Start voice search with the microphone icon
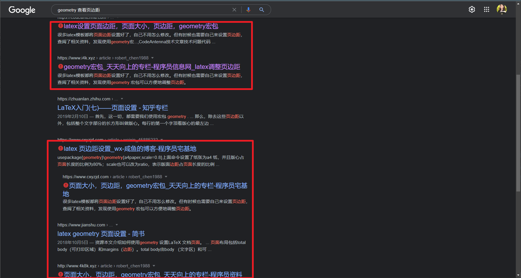The height and width of the screenshot is (278, 521). (248, 10)
